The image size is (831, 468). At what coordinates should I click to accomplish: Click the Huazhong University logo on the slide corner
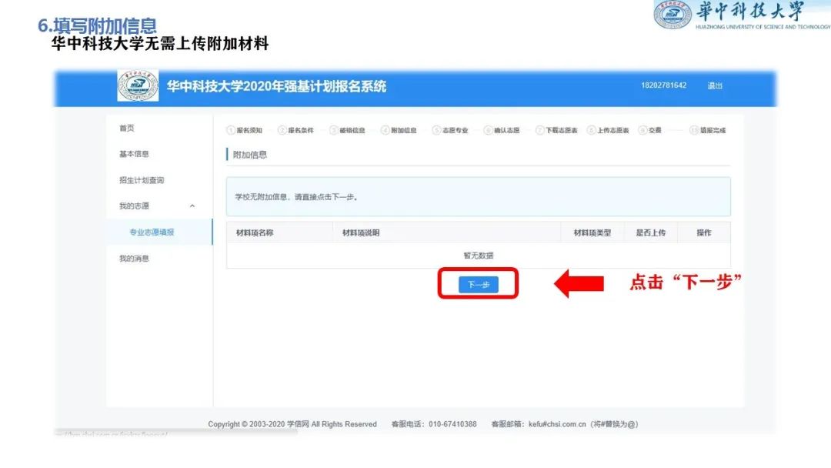tap(742, 15)
